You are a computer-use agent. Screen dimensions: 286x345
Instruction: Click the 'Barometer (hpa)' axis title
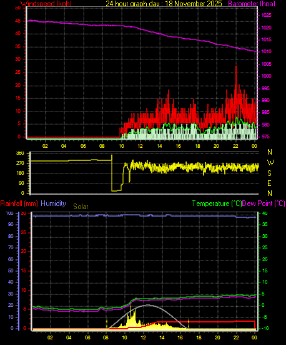click(x=252, y=4)
